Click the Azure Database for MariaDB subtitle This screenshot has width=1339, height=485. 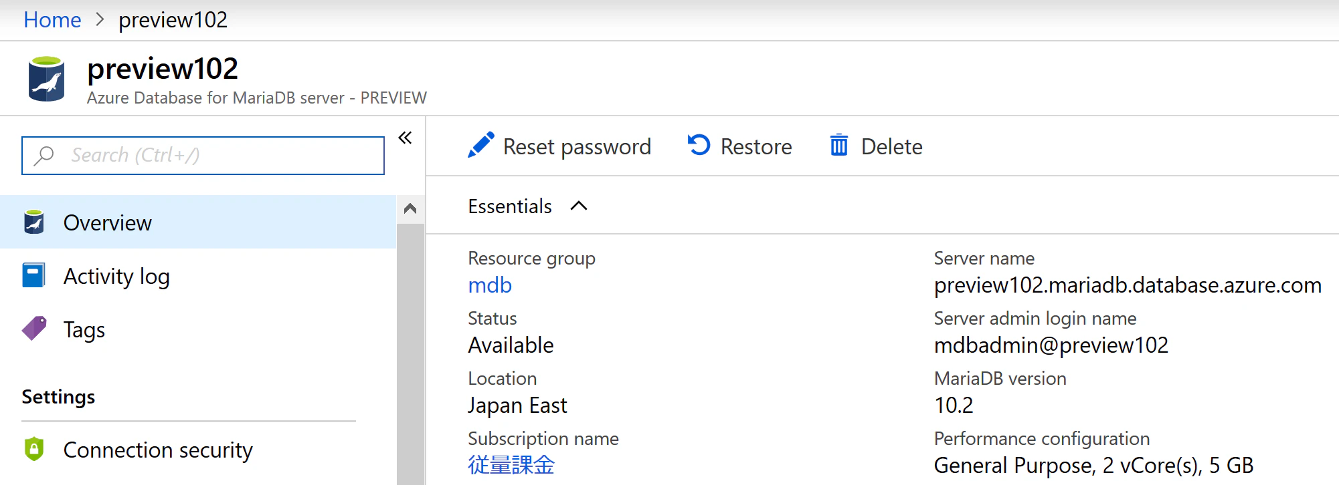[257, 98]
